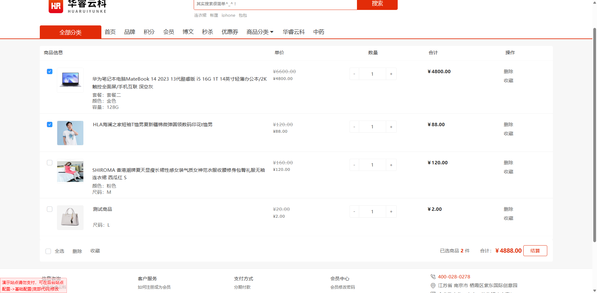
Task: Tick the 测试商品 item checkbox
Action: 50,209
